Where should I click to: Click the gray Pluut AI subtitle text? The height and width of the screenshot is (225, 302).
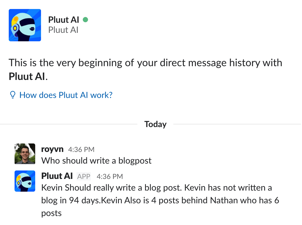coord(63,30)
